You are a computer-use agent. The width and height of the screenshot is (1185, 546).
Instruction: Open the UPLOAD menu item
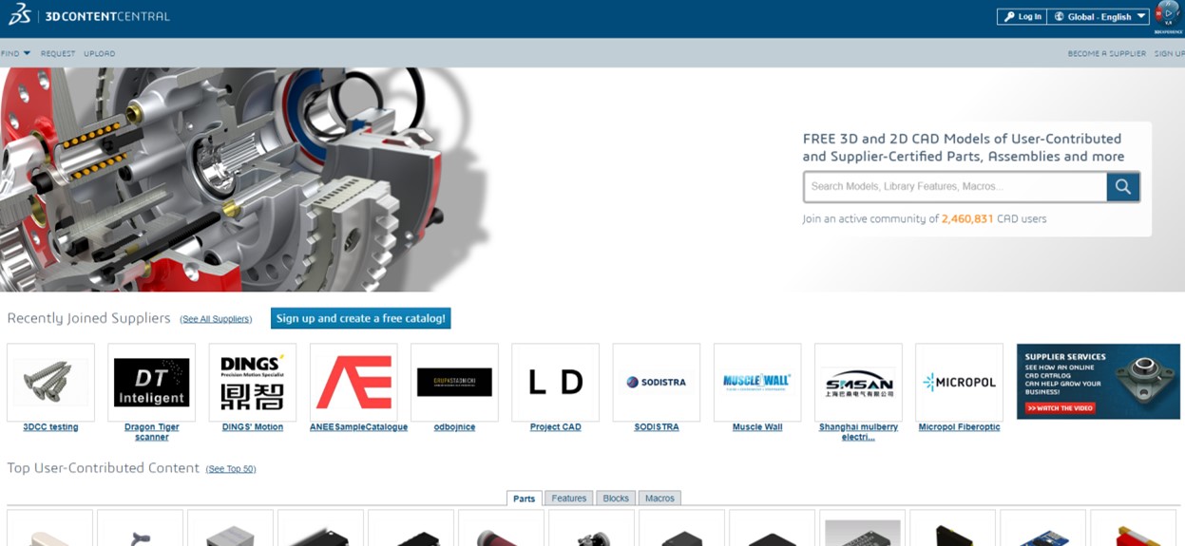pos(99,53)
